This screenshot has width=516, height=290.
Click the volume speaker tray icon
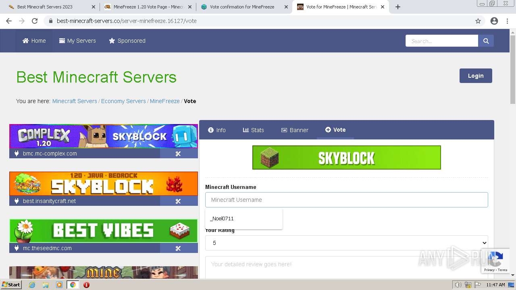458,285
